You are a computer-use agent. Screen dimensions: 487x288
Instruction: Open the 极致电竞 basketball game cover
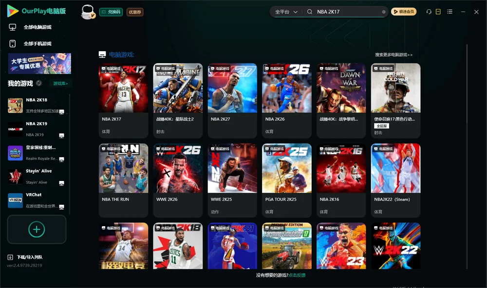click(x=123, y=246)
